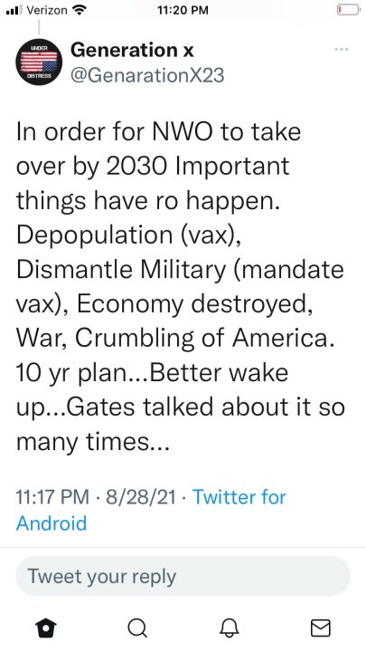
Task: Tap the cellular signal bars
Action: [x=14, y=10]
